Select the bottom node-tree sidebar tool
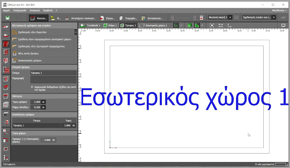290x168 pixels. (x=6, y=158)
